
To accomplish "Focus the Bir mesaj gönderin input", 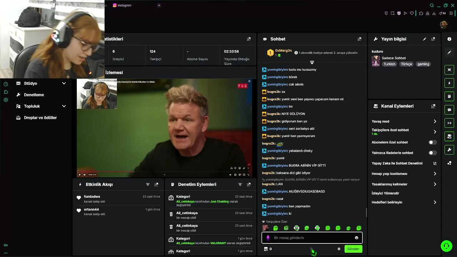I will tap(312, 238).
